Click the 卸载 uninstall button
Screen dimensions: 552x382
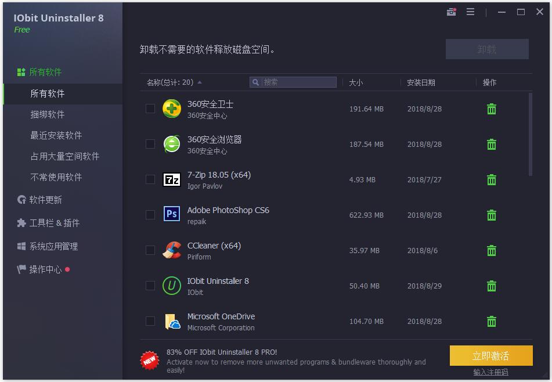[487, 49]
